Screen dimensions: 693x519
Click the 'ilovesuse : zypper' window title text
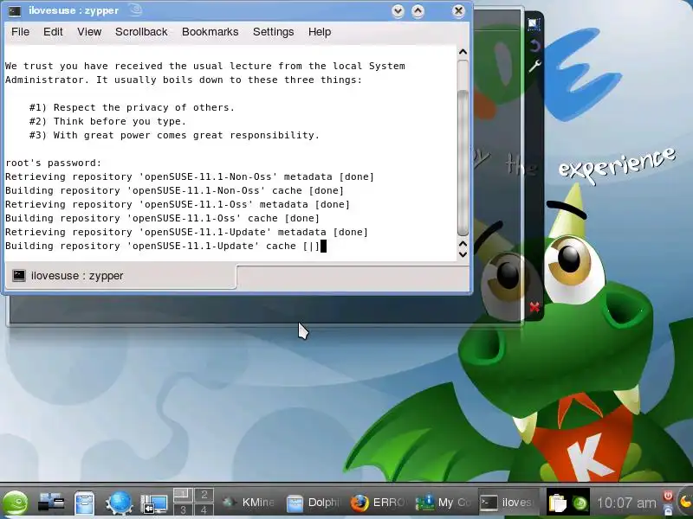(x=74, y=10)
